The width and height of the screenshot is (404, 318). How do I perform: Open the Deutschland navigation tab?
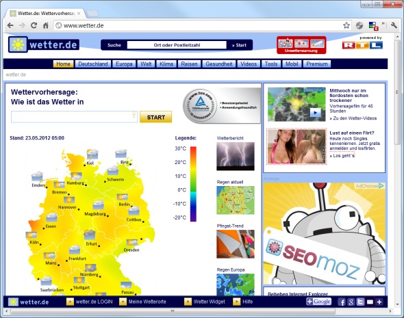click(93, 64)
